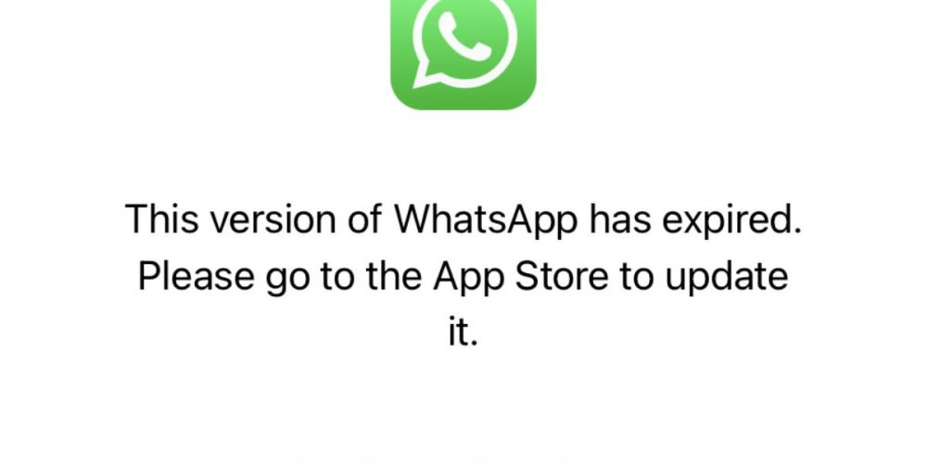Click the speech bubble tail of the logo
This screenshot has height=463, width=927.
426,77
